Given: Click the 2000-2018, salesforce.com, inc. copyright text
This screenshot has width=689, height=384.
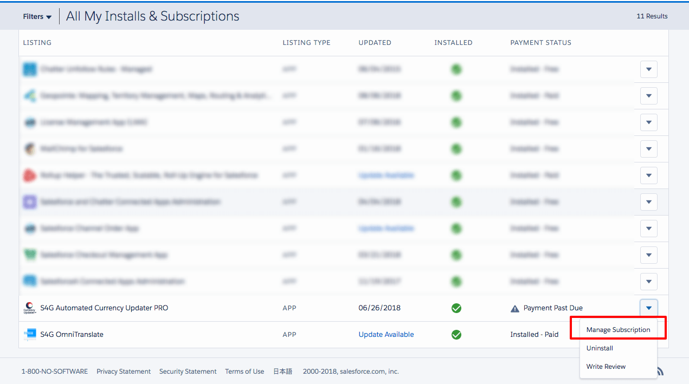Looking at the screenshot, I should (x=351, y=372).
